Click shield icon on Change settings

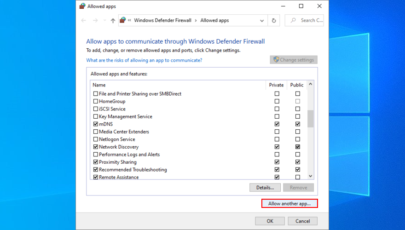tap(276, 60)
